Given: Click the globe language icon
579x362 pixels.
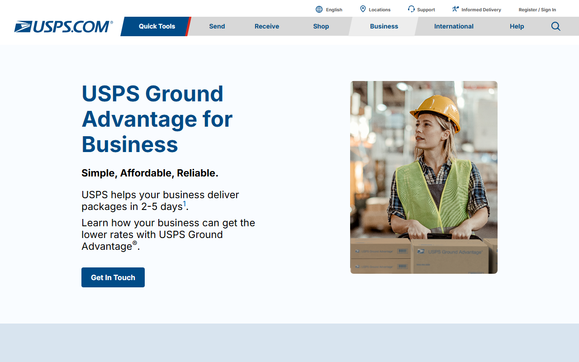Looking at the screenshot, I should 319,10.
